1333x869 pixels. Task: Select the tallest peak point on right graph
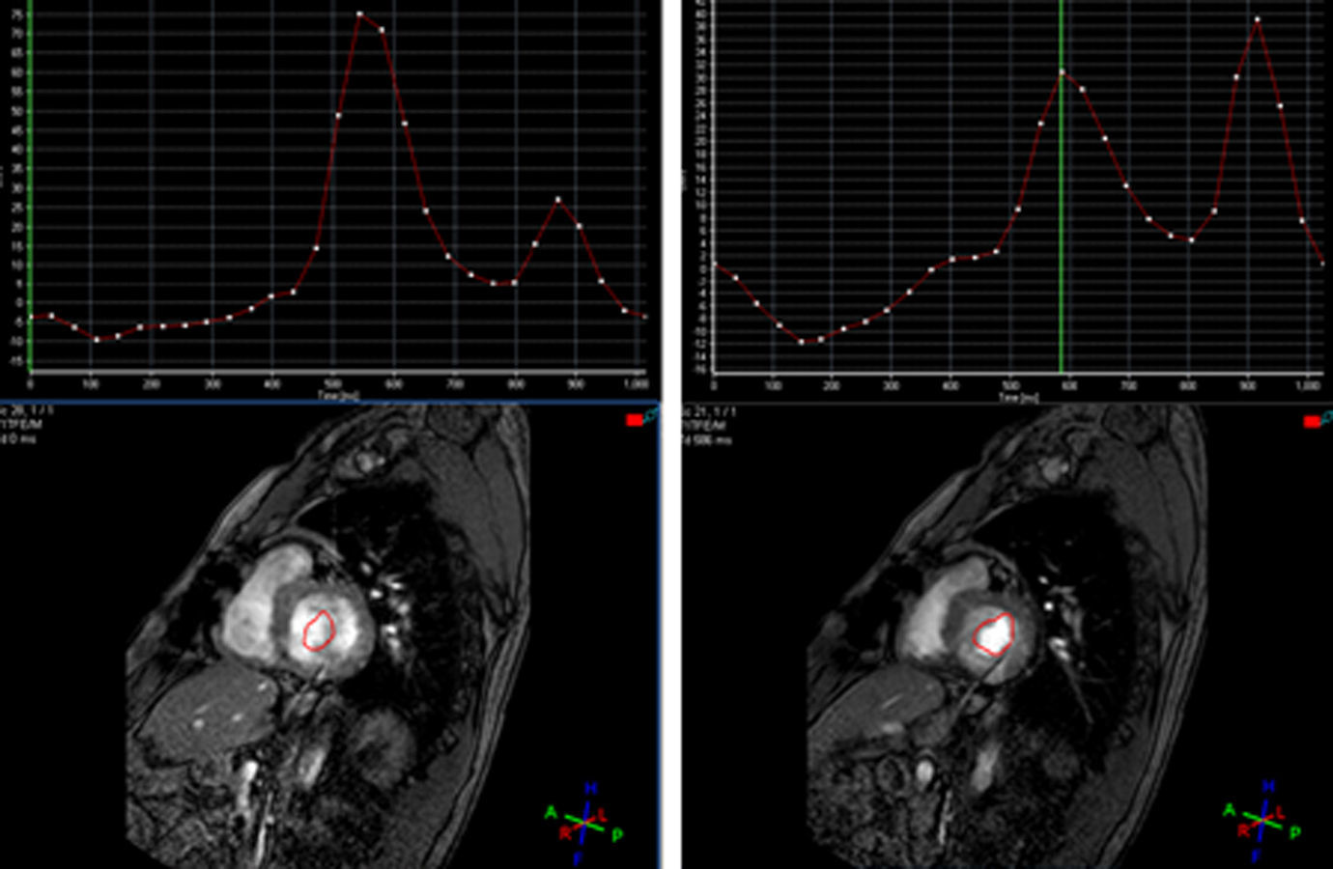1257,19
